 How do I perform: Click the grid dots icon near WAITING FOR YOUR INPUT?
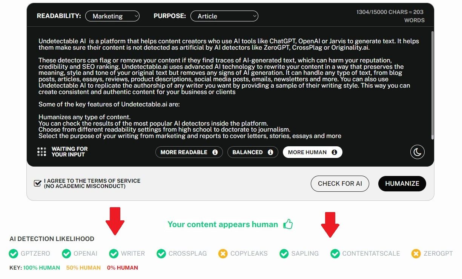point(41,152)
